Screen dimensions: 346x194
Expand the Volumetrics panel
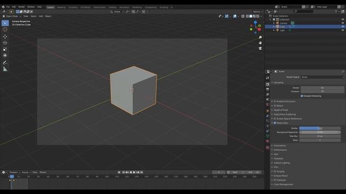pyautogui.click(x=280, y=145)
